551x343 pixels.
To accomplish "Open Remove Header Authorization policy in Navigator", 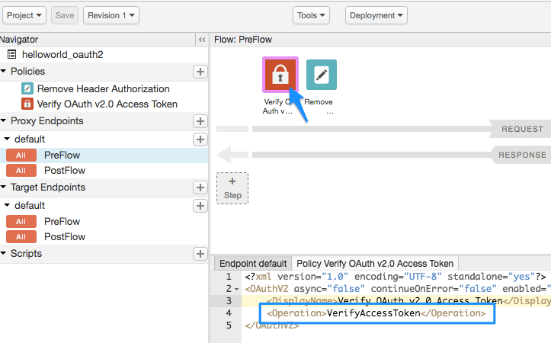I will (x=103, y=88).
